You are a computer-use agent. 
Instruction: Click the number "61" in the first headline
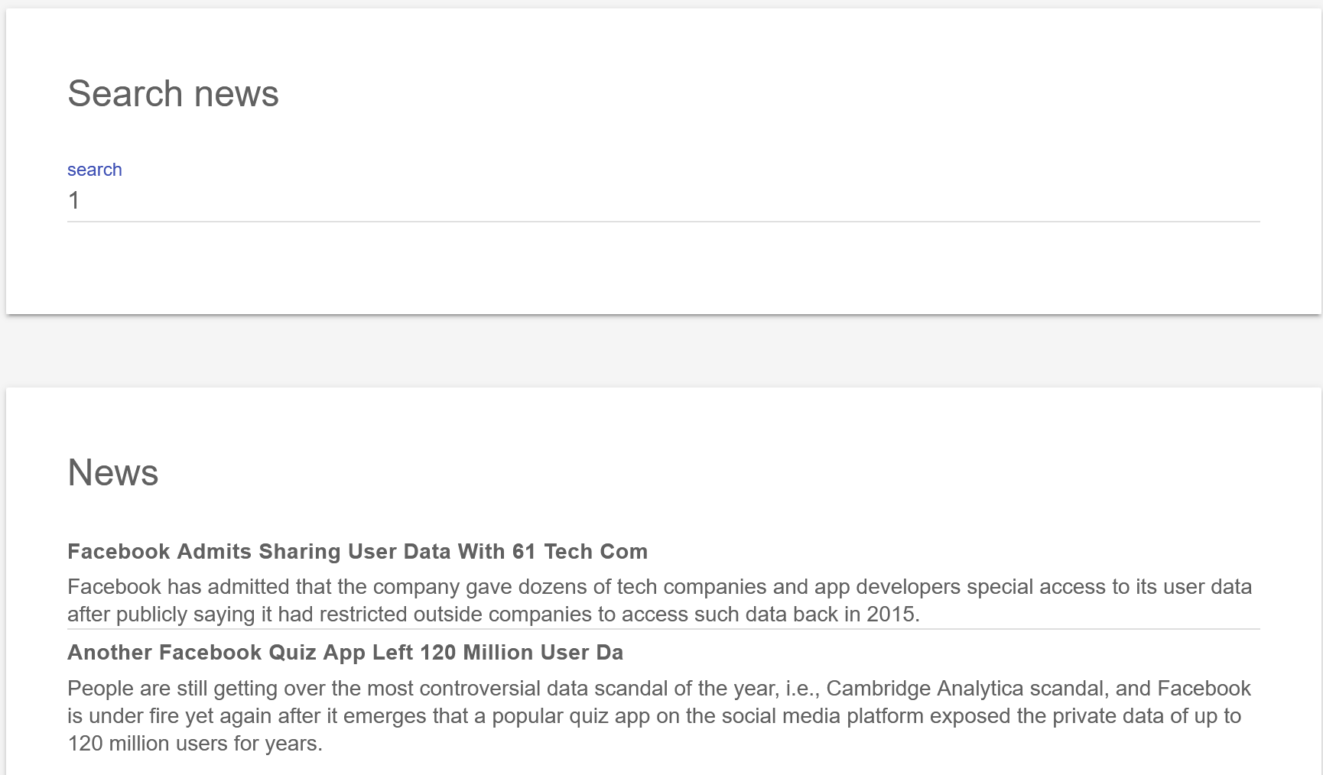[524, 552]
